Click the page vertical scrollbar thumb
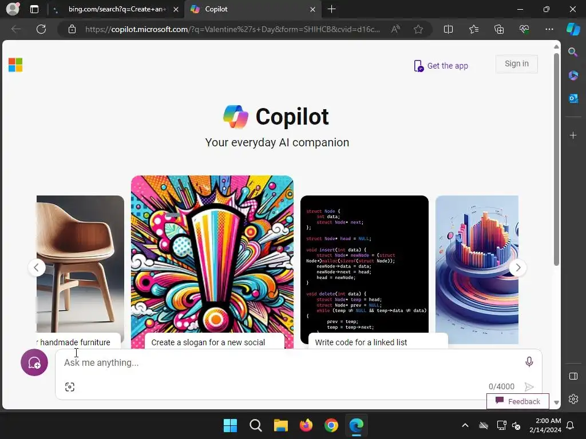 (556, 159)
